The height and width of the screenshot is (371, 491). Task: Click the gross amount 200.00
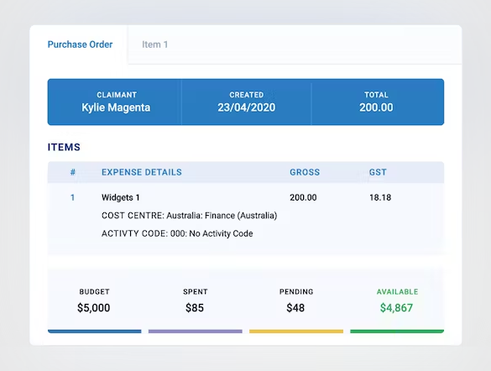[x=303, y=197]
